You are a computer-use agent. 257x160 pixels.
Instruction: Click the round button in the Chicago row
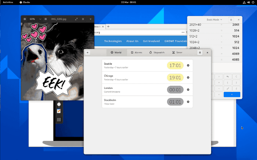(188, 77)
